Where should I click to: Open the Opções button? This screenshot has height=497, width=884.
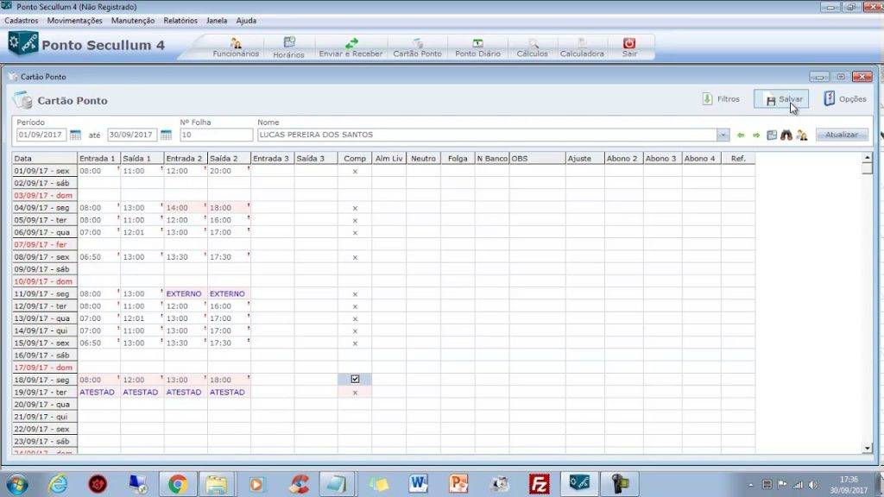[844, 99]
